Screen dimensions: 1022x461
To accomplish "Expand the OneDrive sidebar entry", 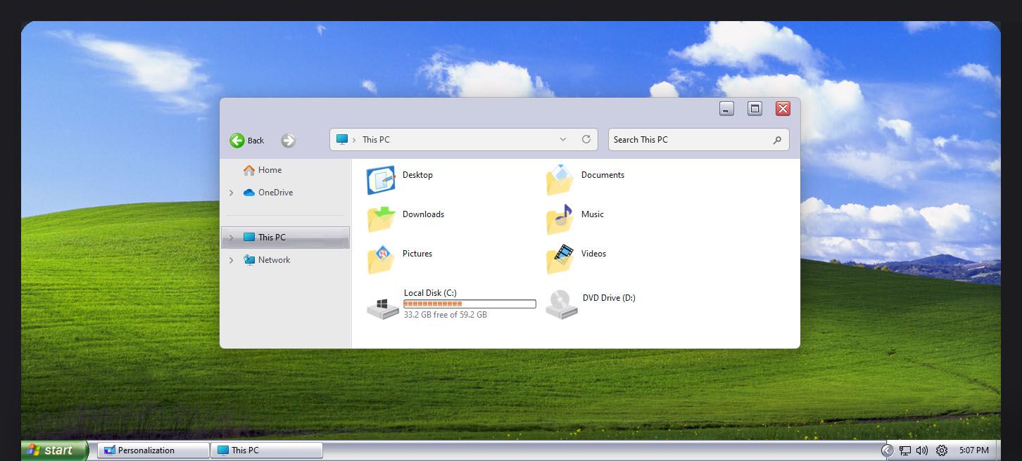I will pyautogui.click(x=232, y=192).
